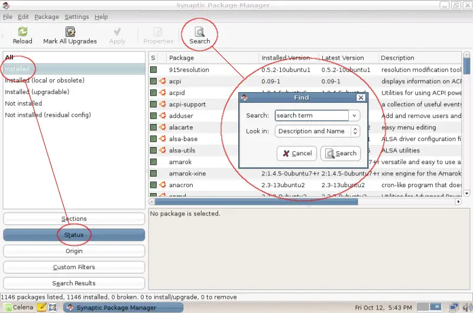473x313 pixels.
Task: Switch to Sections filter view
Action: point(74,219)
